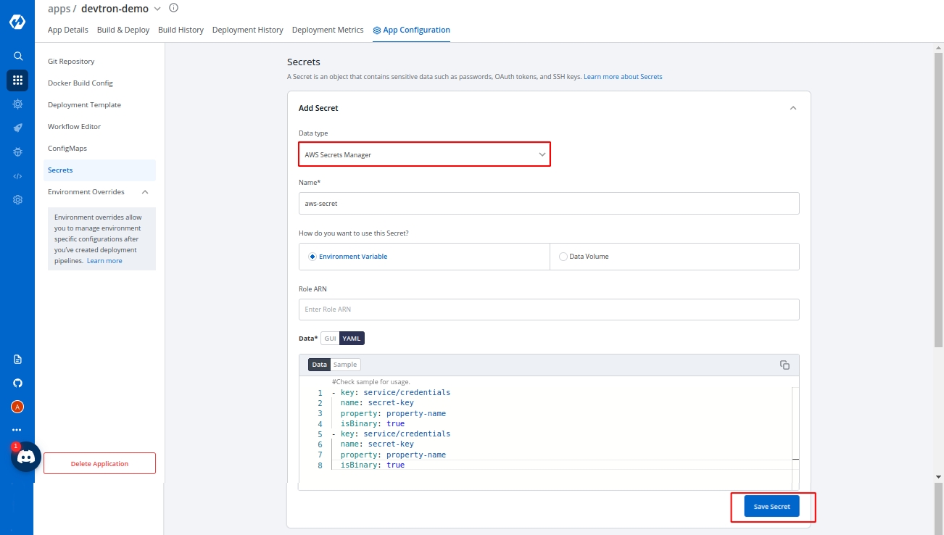The width and height of the screenshot is (944, 535).
Task: Collapse the Environment Overrides section
Action: (x=145, y=192)
